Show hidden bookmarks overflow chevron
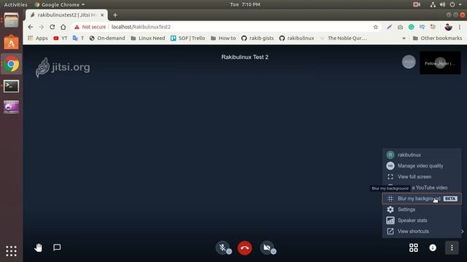 tap(404, 38)
